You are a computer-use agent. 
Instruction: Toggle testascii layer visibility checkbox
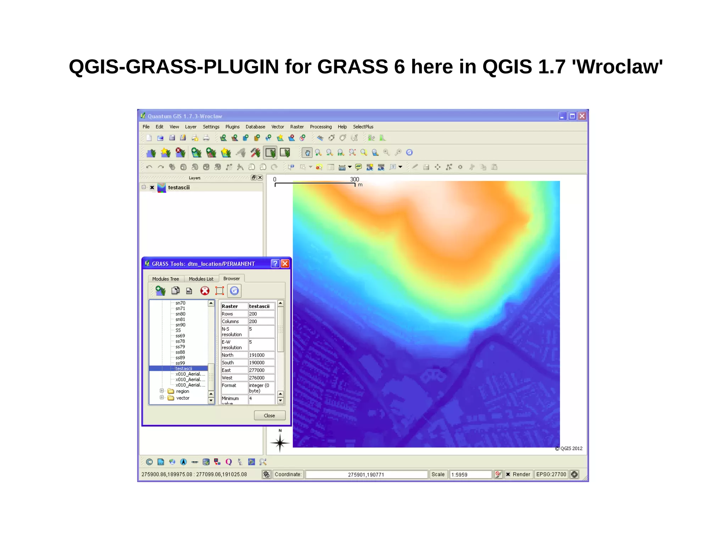tap(152, 187)
